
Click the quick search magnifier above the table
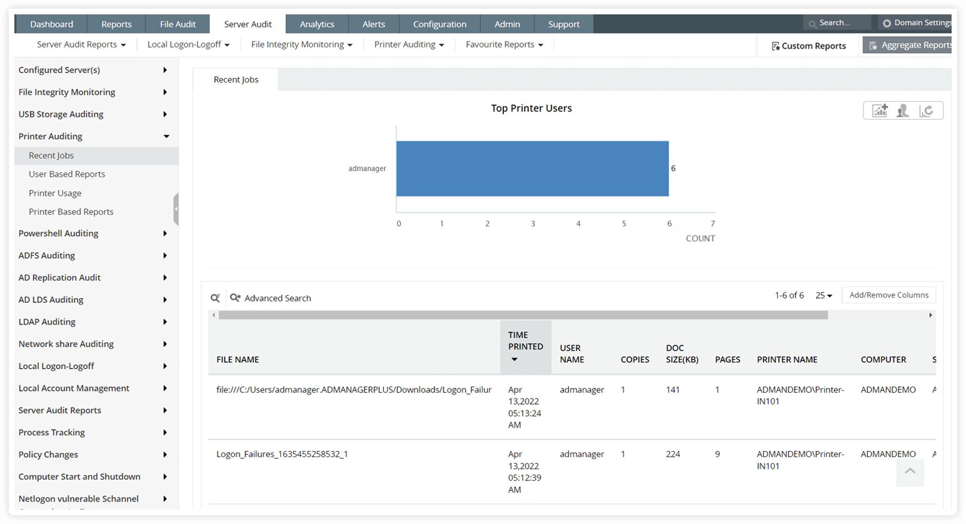click(x=215, y=298)
